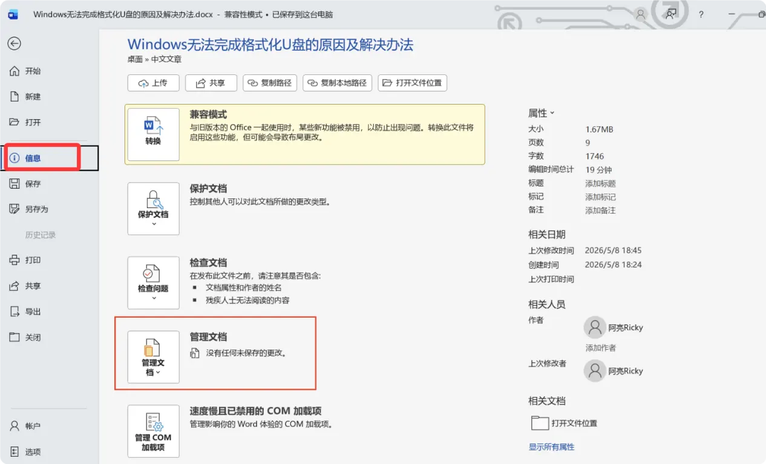This screenshot has width=766, height=464.
Task: Click the 管理 COM 加载项 button
Action: 153,431
